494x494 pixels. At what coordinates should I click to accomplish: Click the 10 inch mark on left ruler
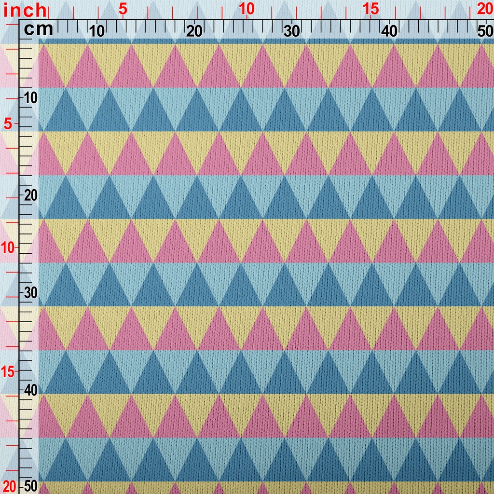click(9, 247)
